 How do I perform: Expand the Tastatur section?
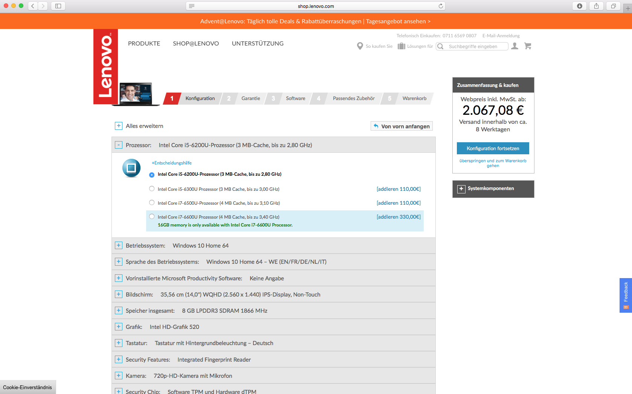[119, 343]
